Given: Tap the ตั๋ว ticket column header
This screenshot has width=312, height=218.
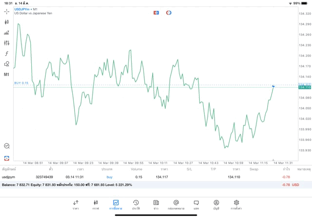Looking at the screenshot, I should [51, 169].
